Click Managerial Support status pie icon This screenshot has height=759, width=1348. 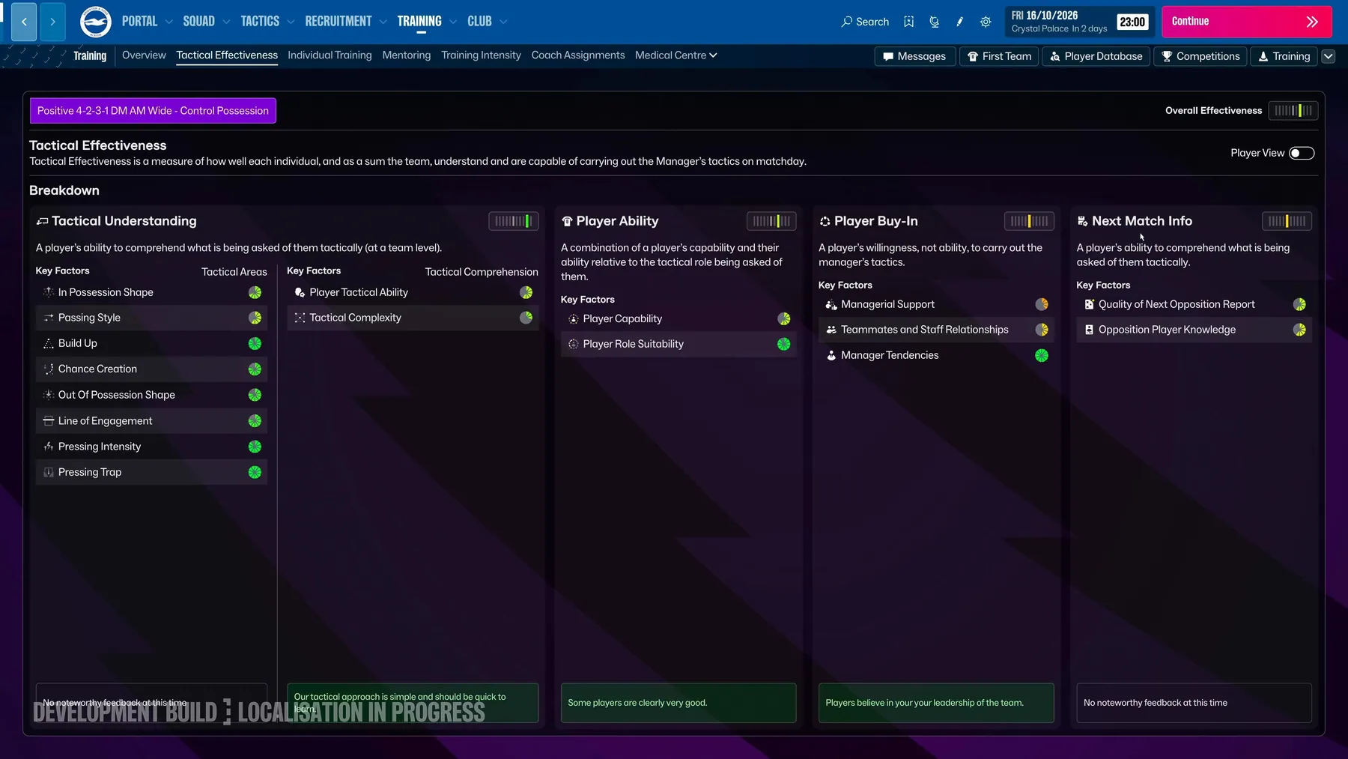pos(1041,304)
